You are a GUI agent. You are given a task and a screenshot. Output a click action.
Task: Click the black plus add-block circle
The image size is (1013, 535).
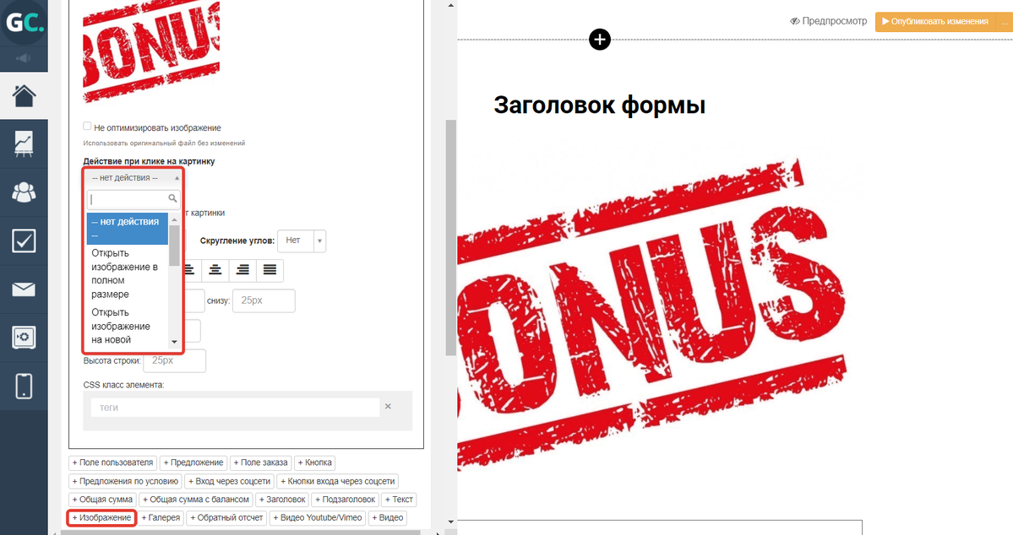pyautogui.click(x=599, y=39)
